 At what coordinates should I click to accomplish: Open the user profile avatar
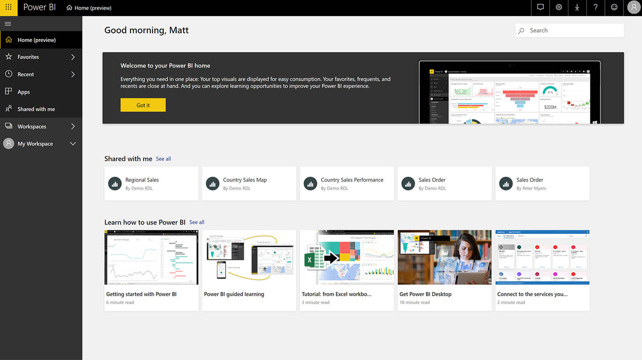[x=634, y=8]
